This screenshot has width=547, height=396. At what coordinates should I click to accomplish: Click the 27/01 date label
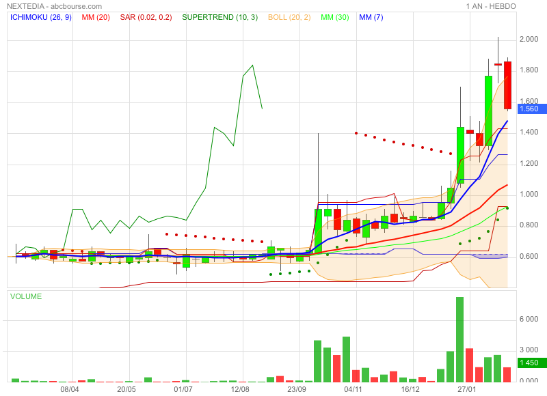coord(467,389)
